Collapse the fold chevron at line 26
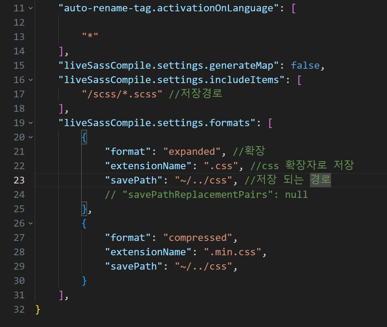This screenshot has height=327, width=387. pos(31,224)
